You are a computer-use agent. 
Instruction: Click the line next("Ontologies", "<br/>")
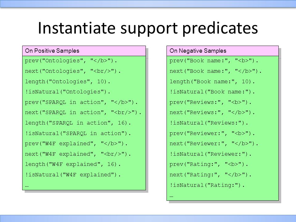(73, 71)
